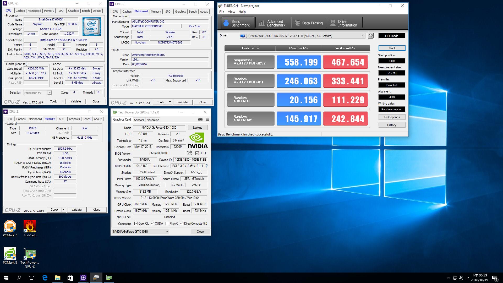Click the GPU-Z screenshot camera icon
The height and width of the screenshot is (283, 503).
[200, 119]
